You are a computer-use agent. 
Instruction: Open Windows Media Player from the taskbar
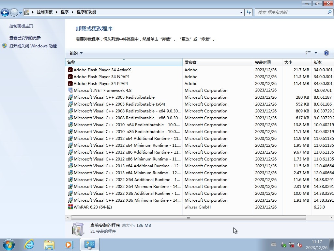pos(69,244)
